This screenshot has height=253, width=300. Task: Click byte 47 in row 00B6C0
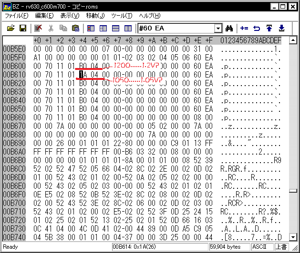[72, 169]
